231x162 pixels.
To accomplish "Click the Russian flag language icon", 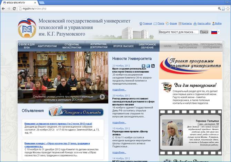I will [x=214, y=32].
